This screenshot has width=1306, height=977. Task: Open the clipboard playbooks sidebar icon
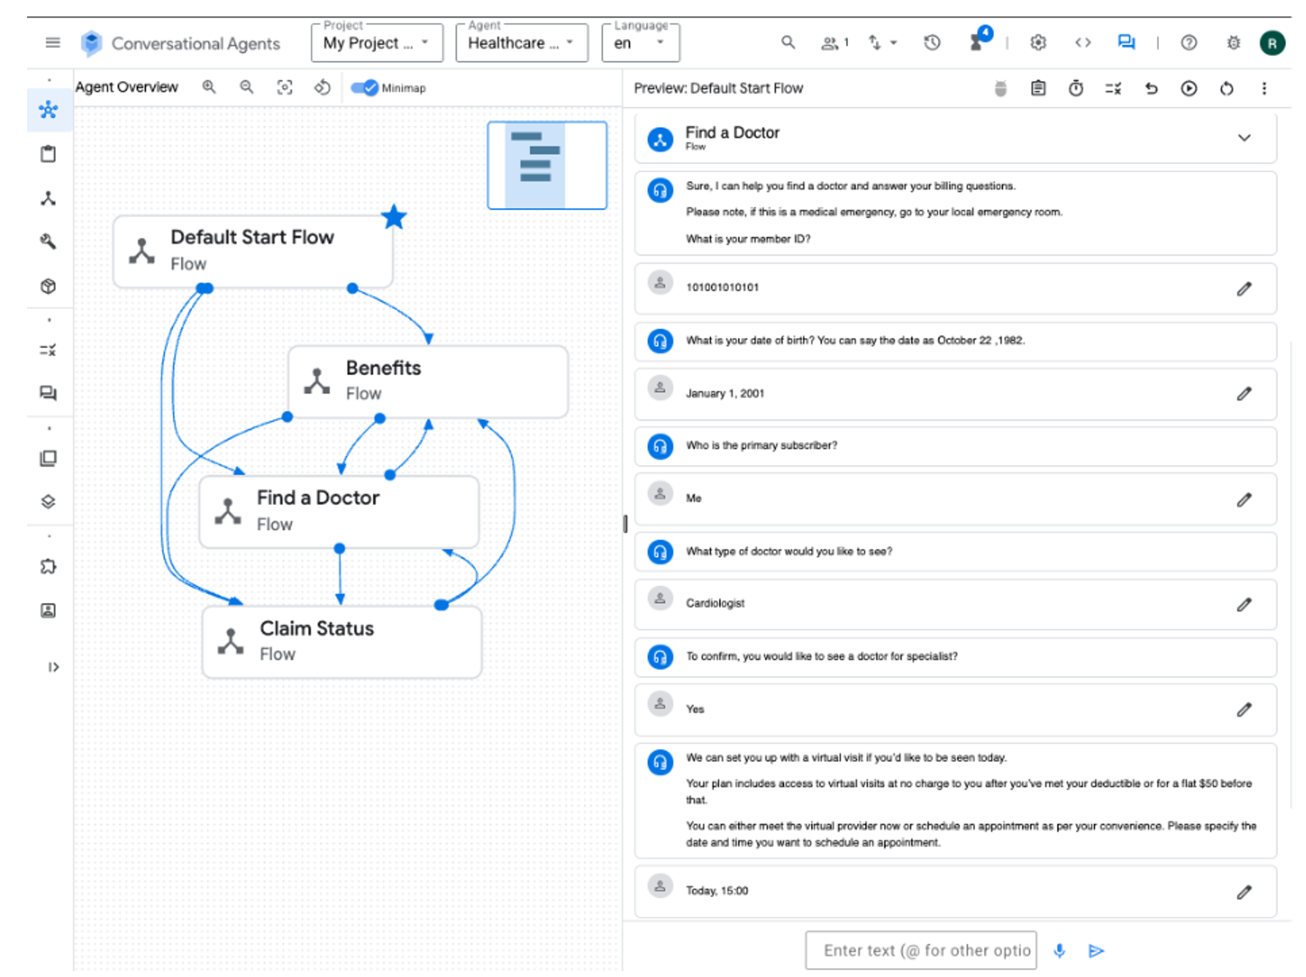point(48,153)
